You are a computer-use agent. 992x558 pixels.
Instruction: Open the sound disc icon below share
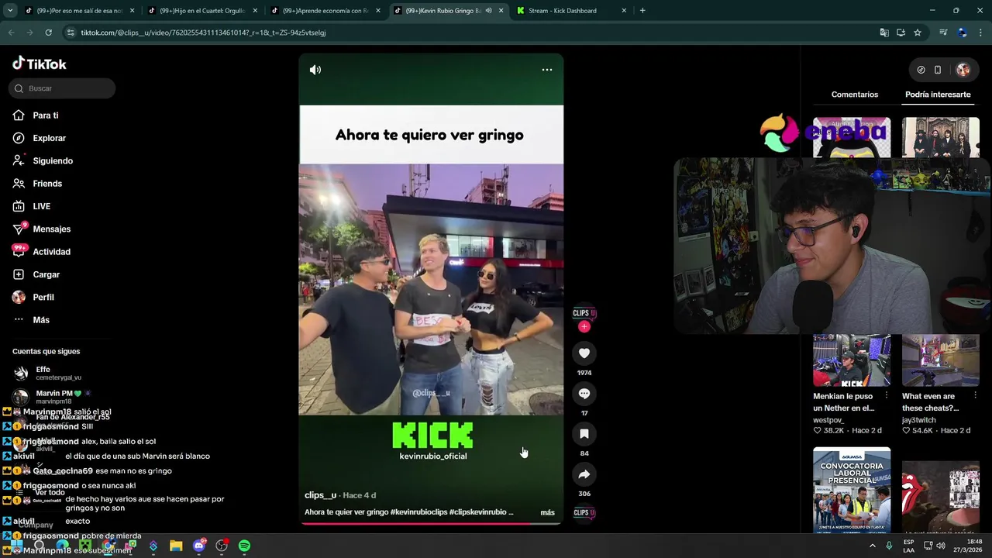click(584, 513)
